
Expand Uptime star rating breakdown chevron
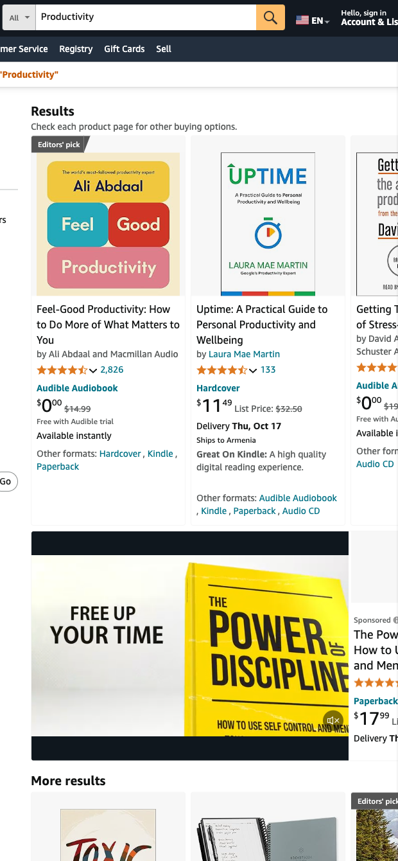click(x=253, y=370)
